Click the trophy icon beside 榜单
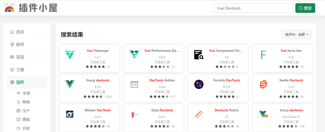Screen dimensions: 325x132 coord(12,45)
